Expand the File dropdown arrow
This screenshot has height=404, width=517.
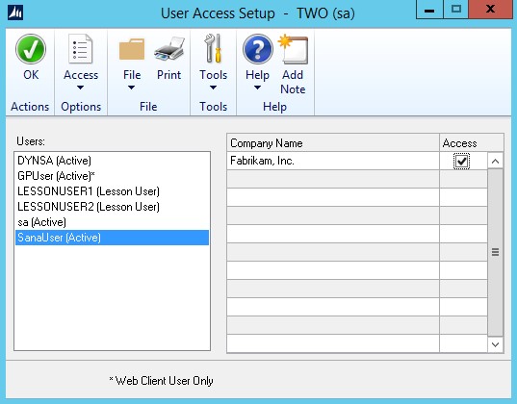point(131,88)
